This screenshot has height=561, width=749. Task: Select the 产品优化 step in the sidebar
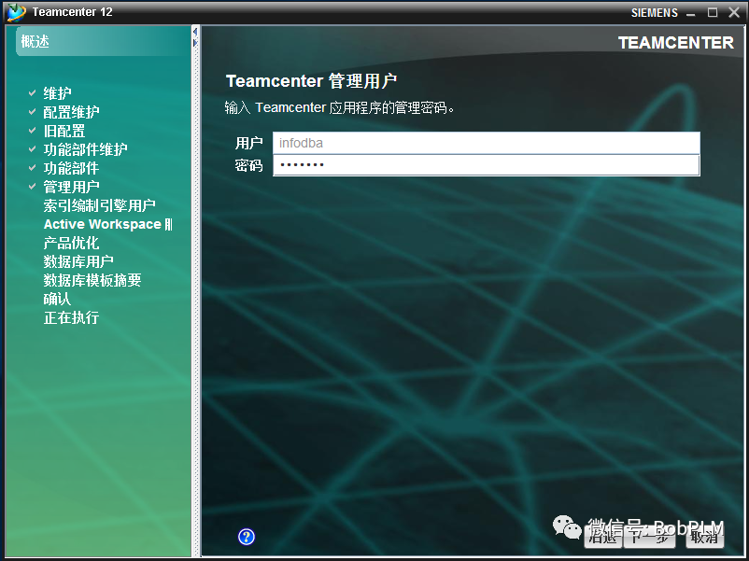[x=71, y=243]
